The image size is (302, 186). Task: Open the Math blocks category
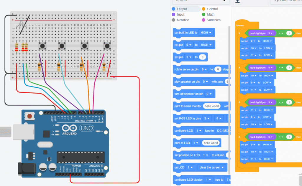pyautogui.click(x=211, y=14)
